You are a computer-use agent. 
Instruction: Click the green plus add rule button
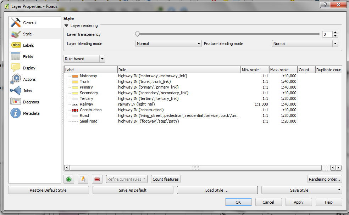click(x=69, y=179)
